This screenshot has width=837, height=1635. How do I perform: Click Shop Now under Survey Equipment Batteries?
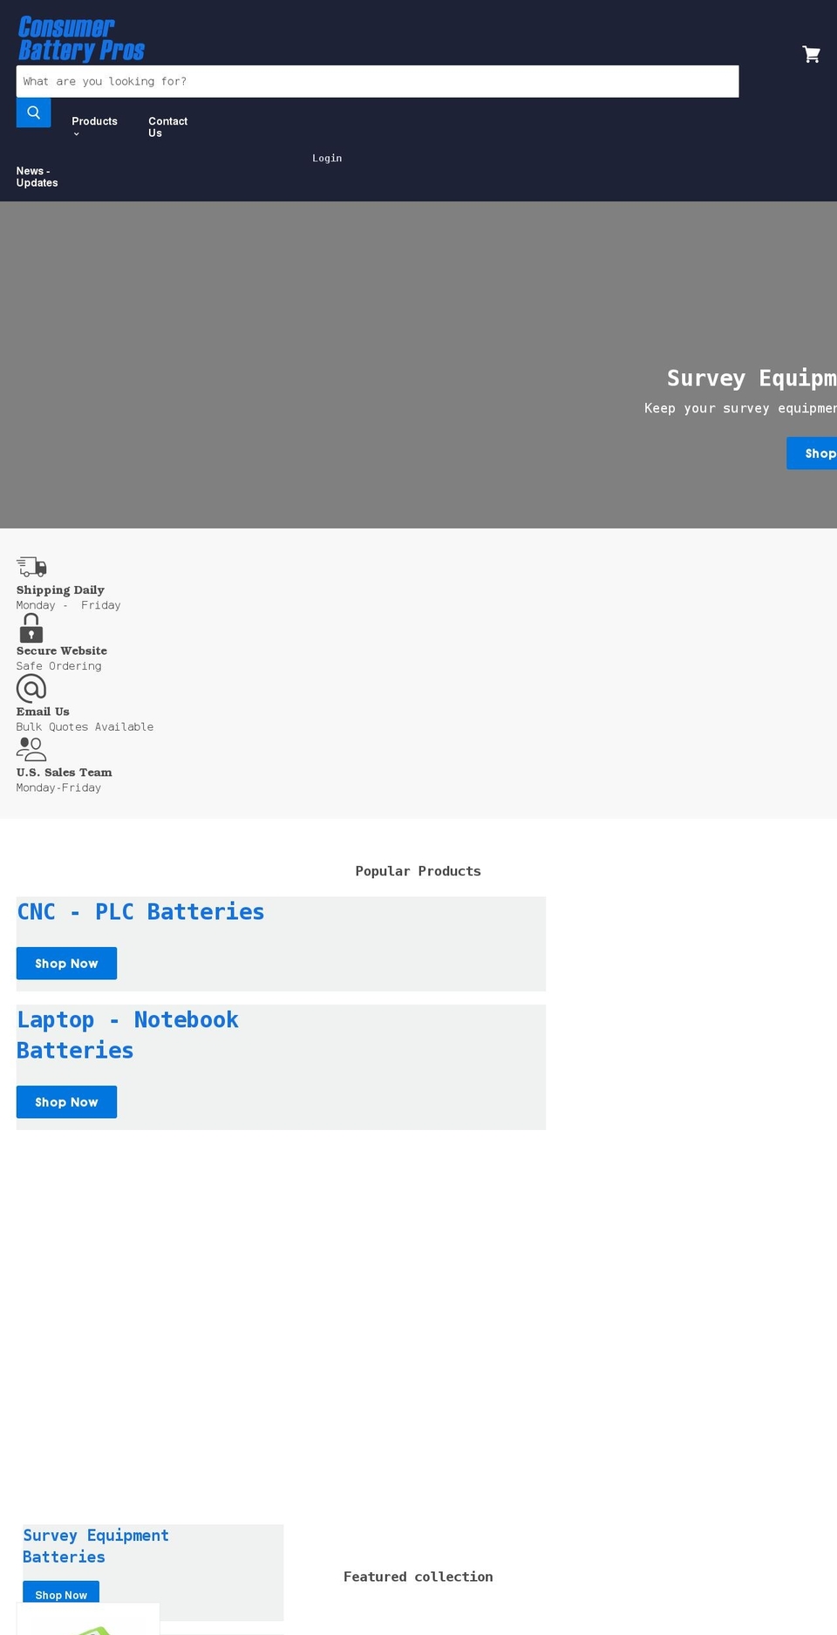[61, 1592]
